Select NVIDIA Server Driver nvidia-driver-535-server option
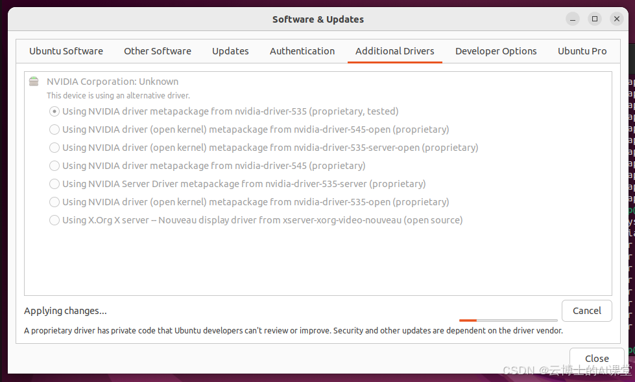 pos(54,184)
